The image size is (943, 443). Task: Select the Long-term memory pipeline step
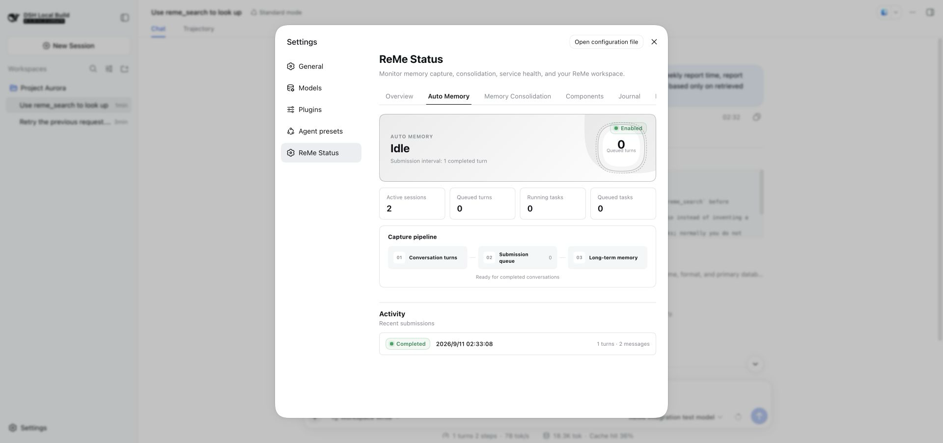tap(608, 257)
